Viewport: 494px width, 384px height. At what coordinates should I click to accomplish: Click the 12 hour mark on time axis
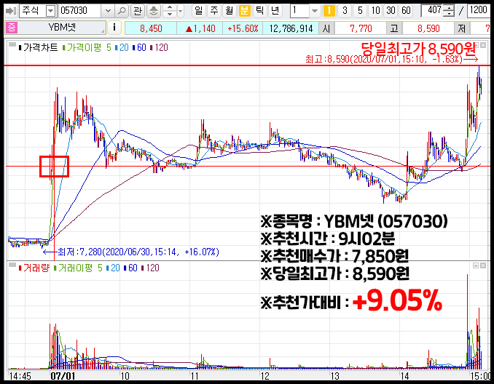[x=264, y=375]
